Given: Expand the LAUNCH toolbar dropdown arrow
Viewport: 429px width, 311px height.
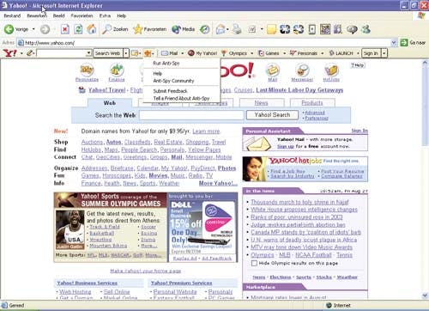Looking at the screenshot, I should pyautogui.click(x=358, y=53).
